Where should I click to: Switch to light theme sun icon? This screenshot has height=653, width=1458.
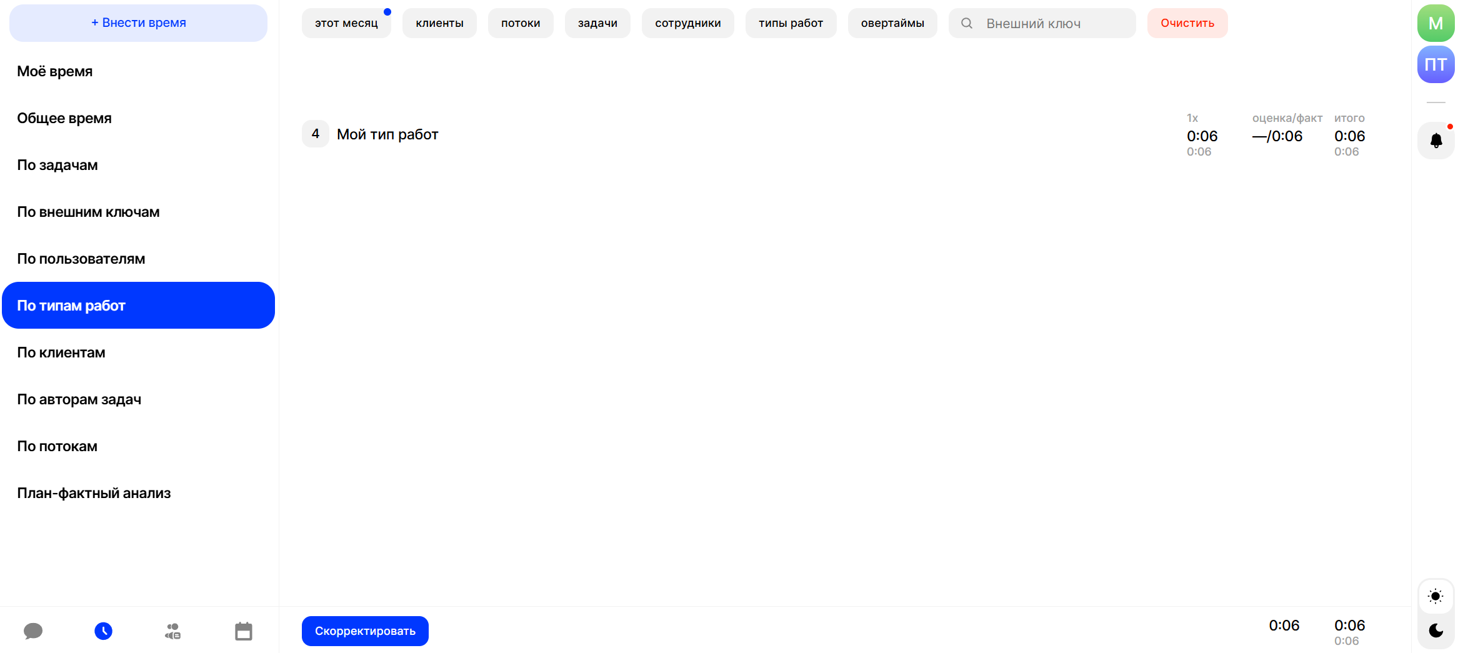pos(1436,596)
